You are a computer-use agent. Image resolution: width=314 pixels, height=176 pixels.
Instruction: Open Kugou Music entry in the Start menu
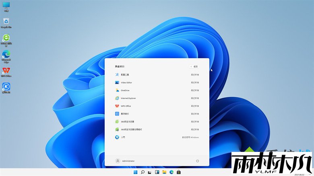[126, 114]
